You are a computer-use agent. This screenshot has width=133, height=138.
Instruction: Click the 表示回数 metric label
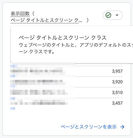pos(20,14)
